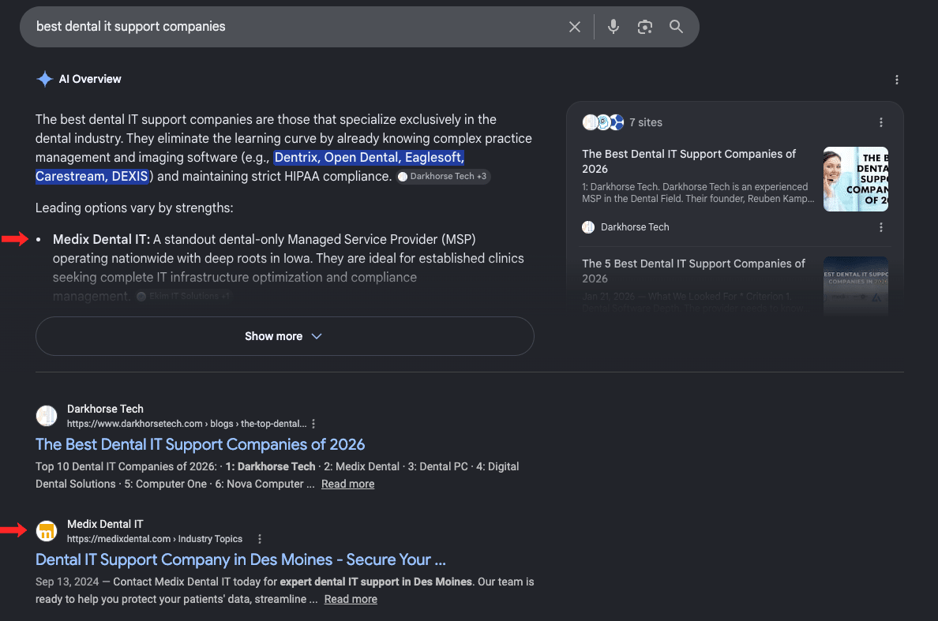Image resolution: width=938 pixels, height=621 pixels.
Task: Click the Darkhorse Tech card thumbnail image
Action: pyautogui.click(x=855, y=178)
